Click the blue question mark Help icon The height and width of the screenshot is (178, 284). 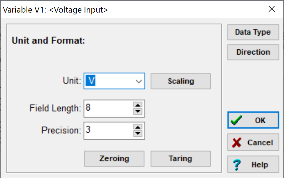coord(236,165)
